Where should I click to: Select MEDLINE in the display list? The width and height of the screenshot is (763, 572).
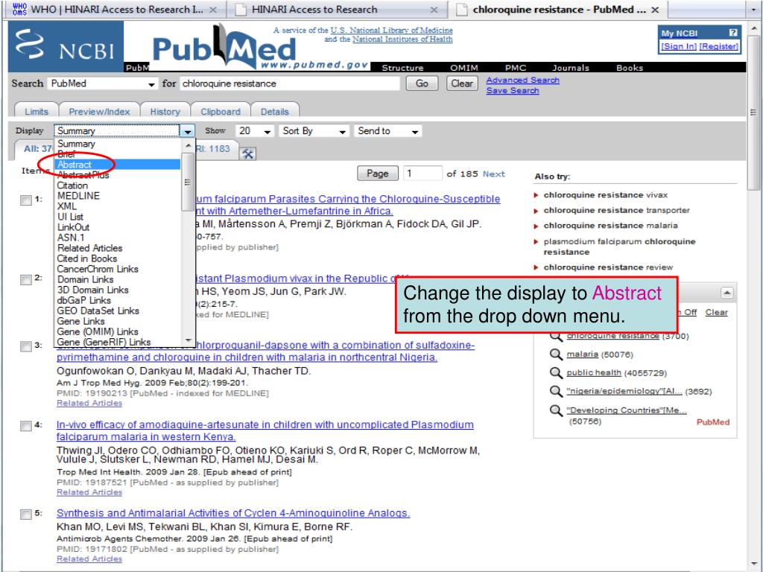(x=117, y=196)
